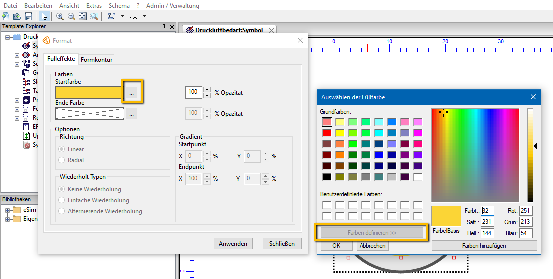Expand the eSim library folder in Bibliotheken

pyautogui.click(x=7, y=210)
